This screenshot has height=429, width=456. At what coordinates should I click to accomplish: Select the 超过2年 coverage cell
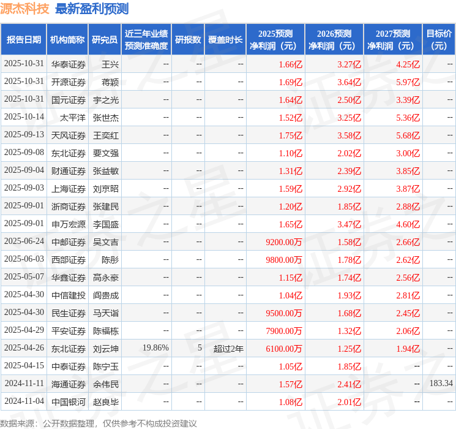pyautogui.click(x=228, y=349)
